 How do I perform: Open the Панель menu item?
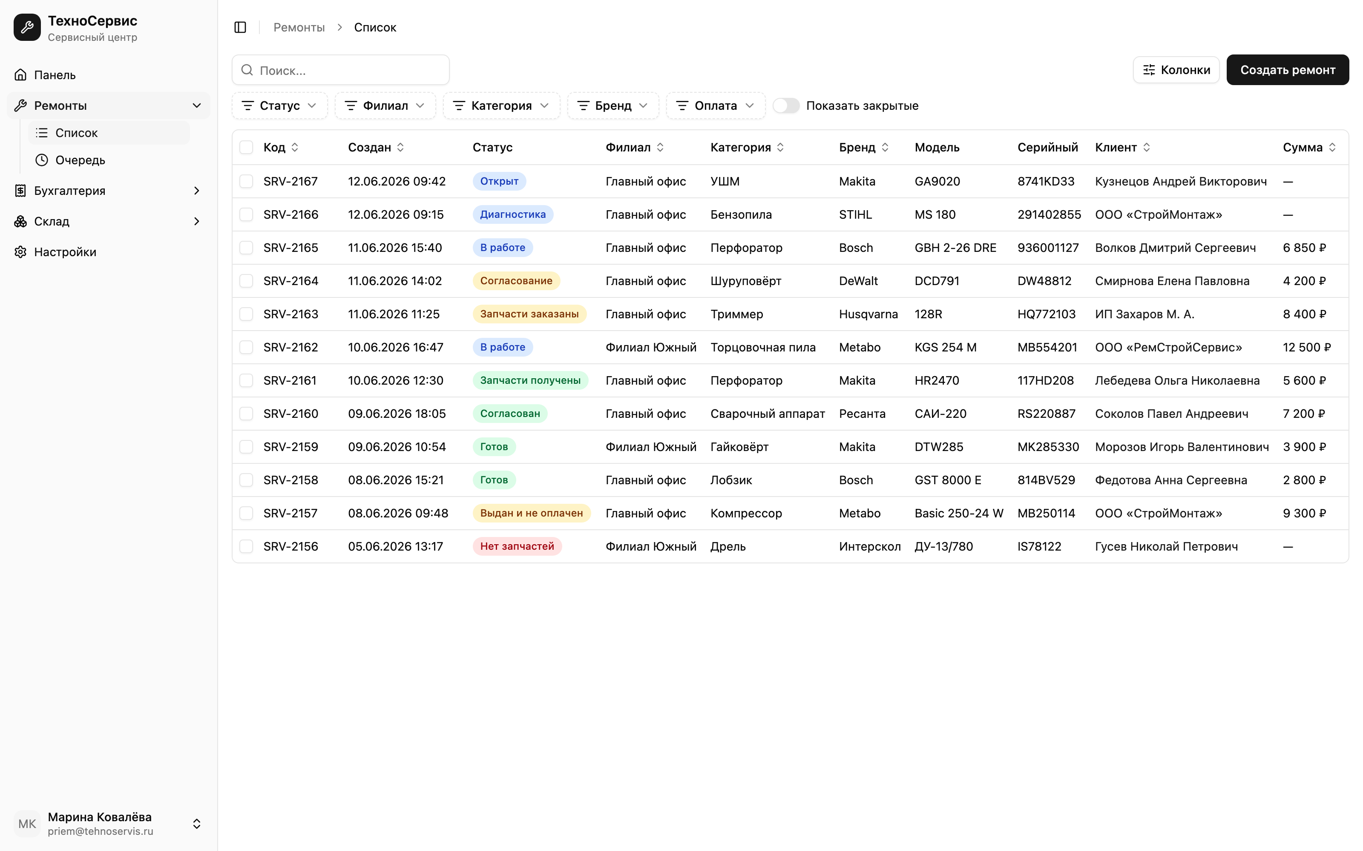tap(109, 75)
